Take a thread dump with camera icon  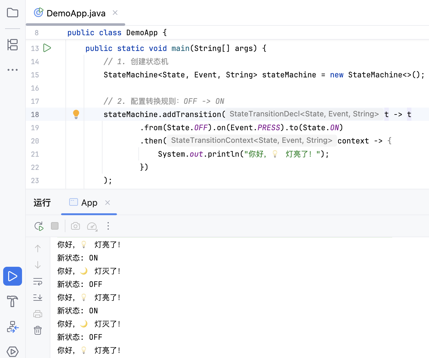point(75,226)
